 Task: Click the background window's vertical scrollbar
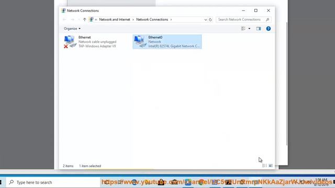287,83
